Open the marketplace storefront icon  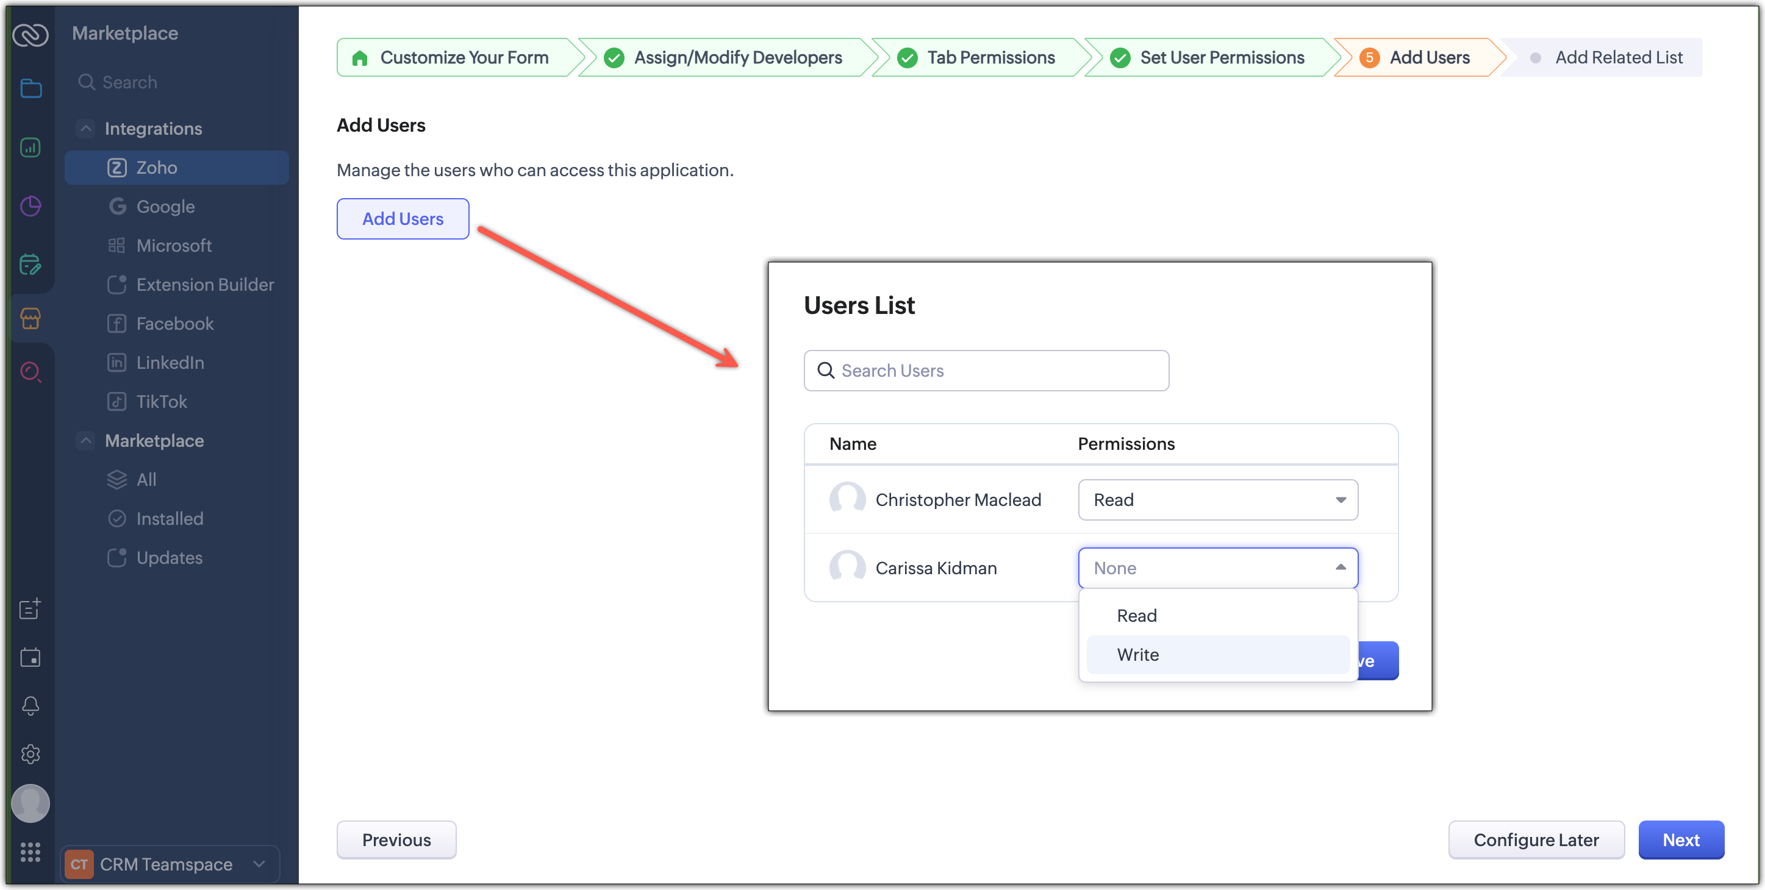tap(31, 318)
